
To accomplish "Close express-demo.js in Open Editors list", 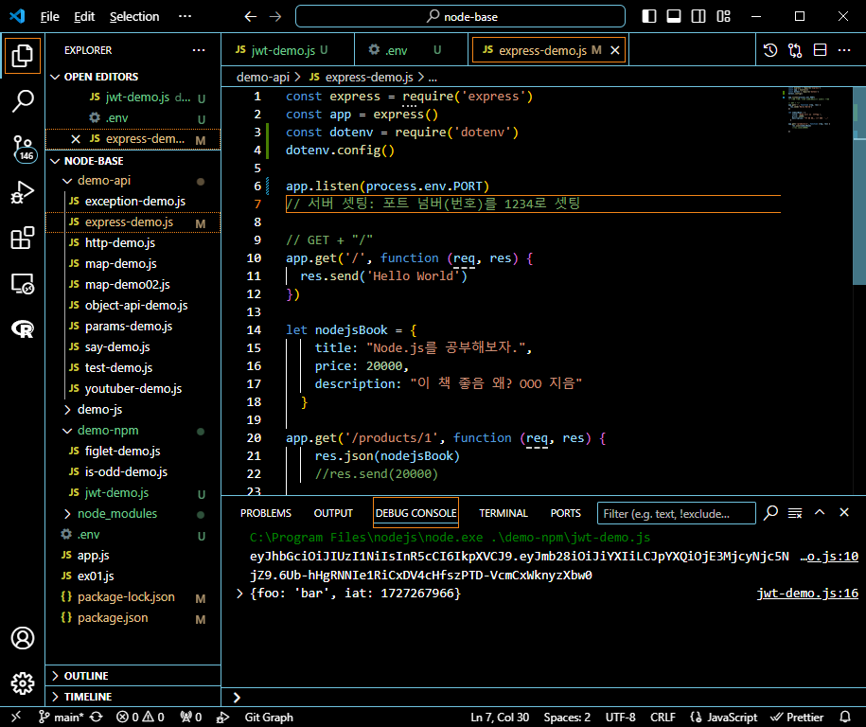I will coord(76,138).
